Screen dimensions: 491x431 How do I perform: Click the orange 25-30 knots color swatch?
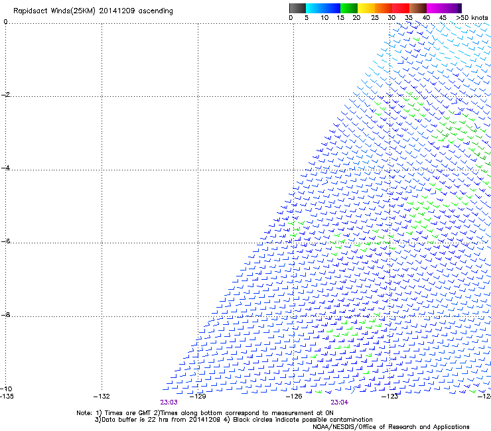point(384,8)
